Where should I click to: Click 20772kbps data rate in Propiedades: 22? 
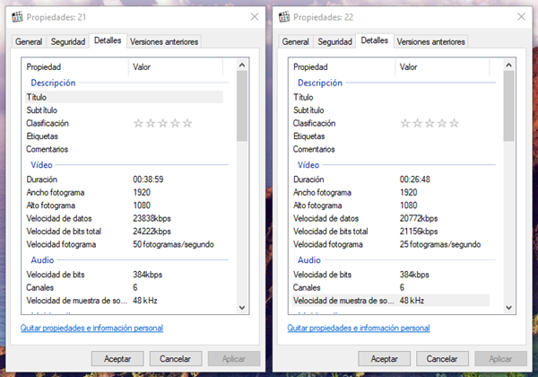[419, 218]
